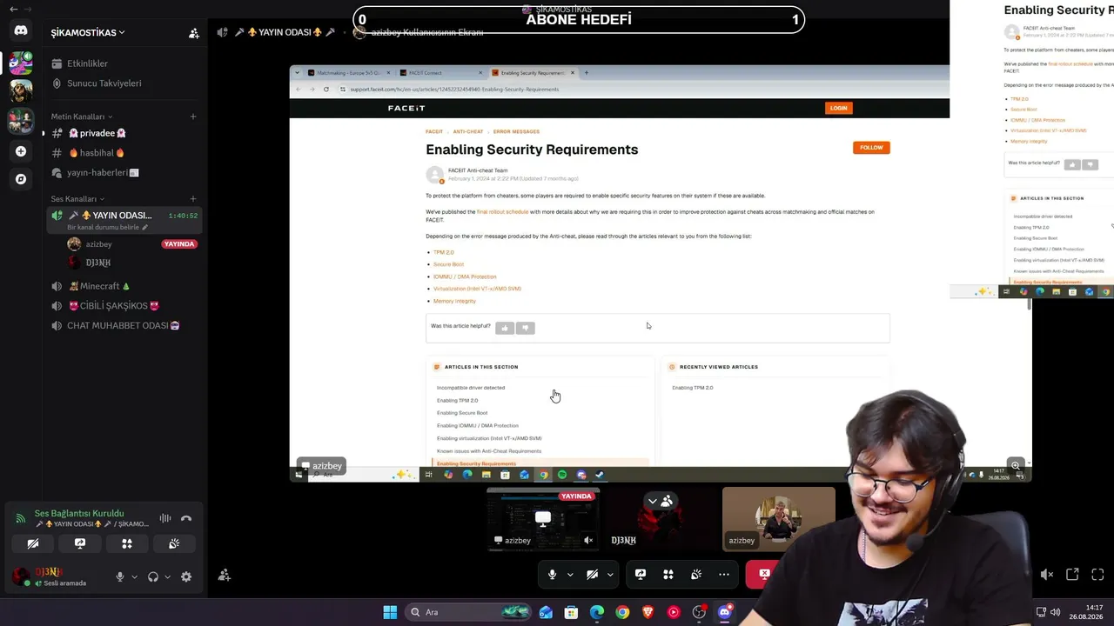Pop out the stream window
1114x626 pixels.
coord(1072,575)
